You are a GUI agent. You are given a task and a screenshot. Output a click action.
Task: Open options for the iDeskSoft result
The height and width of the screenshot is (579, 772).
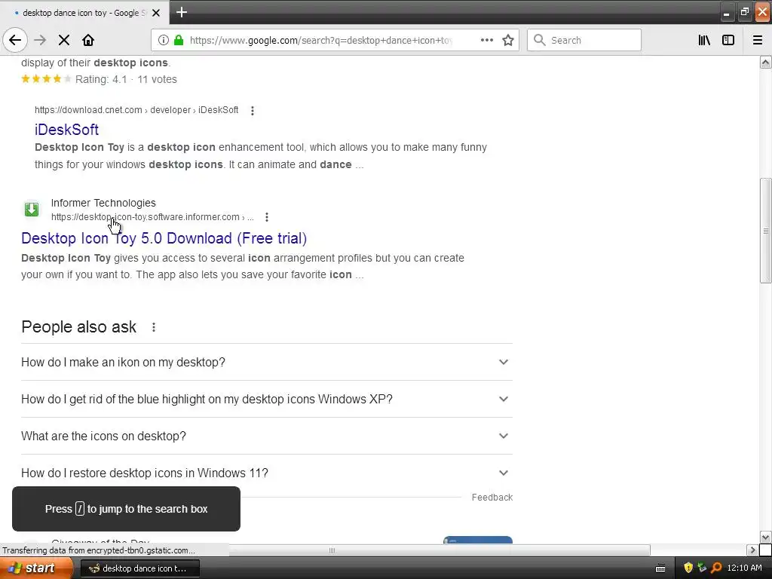pos(253,111)
